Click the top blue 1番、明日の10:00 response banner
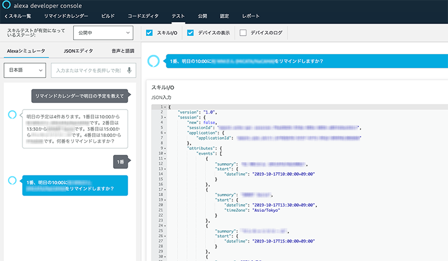 (x=306, y=61)
